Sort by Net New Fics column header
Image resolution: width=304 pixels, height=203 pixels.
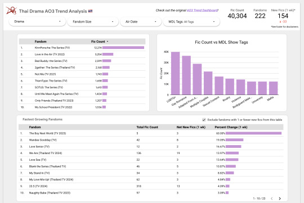(x=191, y=127)
